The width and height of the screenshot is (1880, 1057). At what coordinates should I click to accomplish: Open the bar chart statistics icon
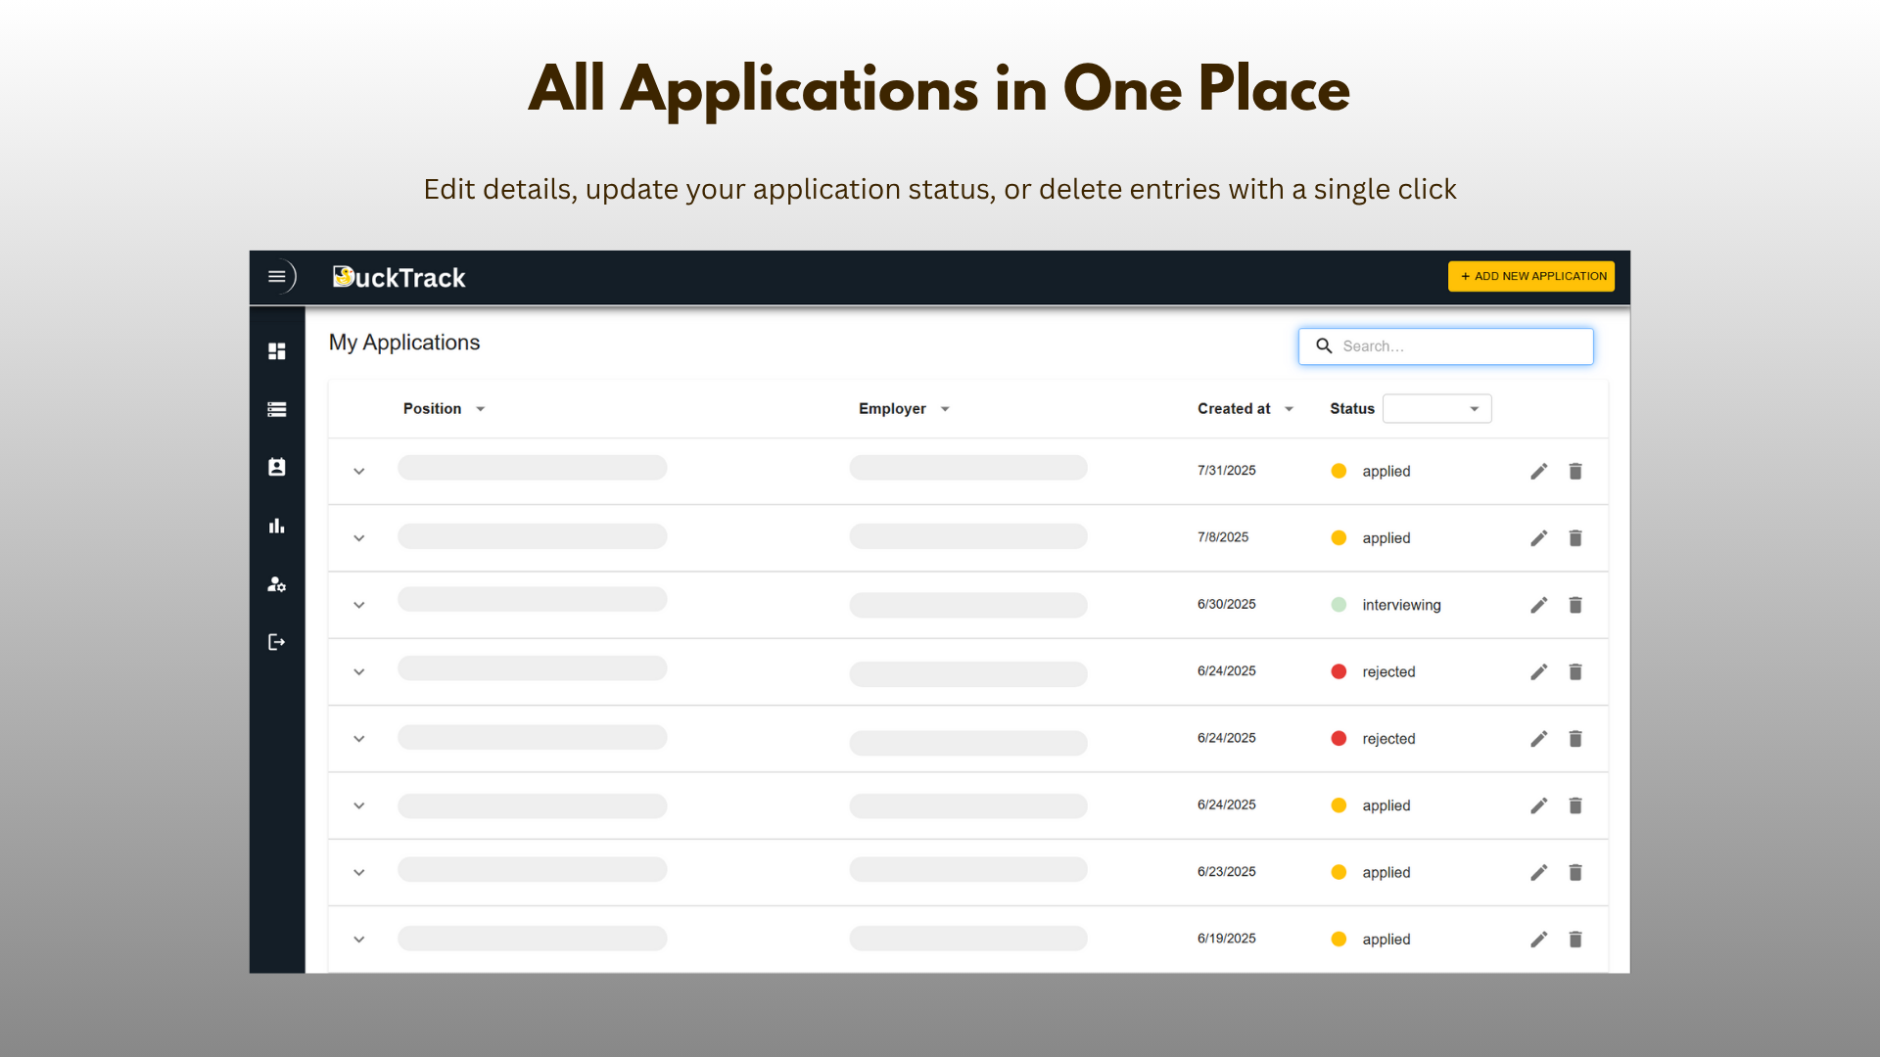[x=277, y=527]
